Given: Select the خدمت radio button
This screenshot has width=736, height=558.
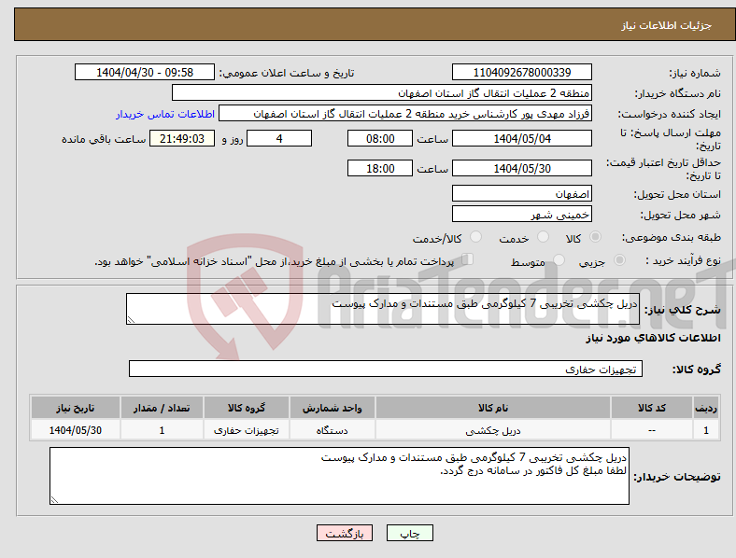Looking at the screenshot, I should coord(543,237).
